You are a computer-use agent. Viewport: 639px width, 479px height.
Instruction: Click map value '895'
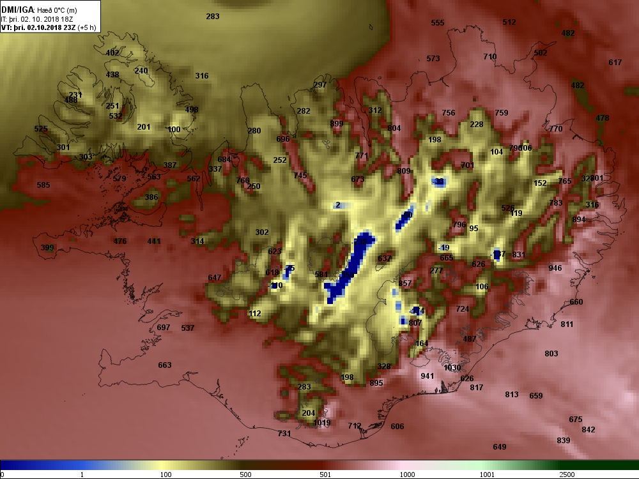point(376,383)
